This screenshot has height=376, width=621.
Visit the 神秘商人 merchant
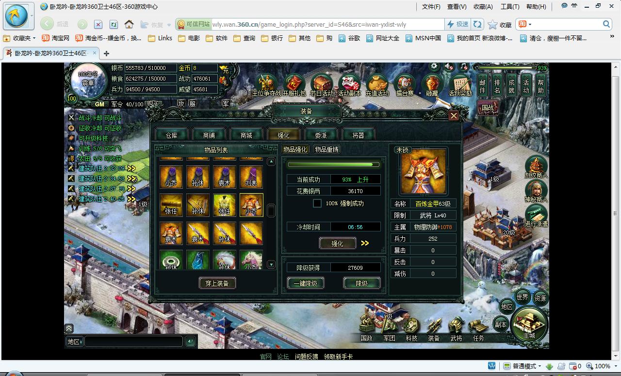pos(536,192)
